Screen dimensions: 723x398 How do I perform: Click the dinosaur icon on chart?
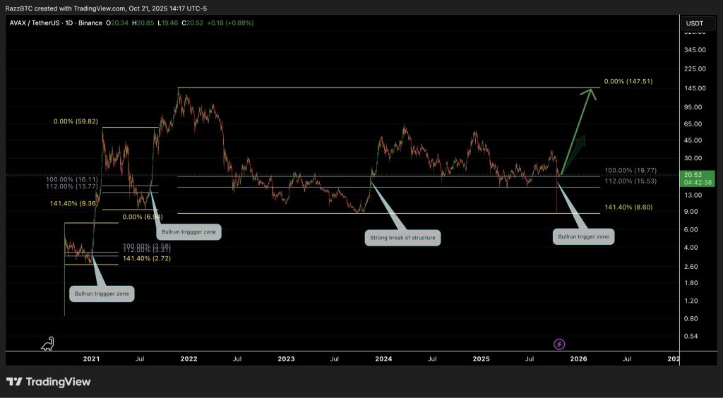coord(47,344)
